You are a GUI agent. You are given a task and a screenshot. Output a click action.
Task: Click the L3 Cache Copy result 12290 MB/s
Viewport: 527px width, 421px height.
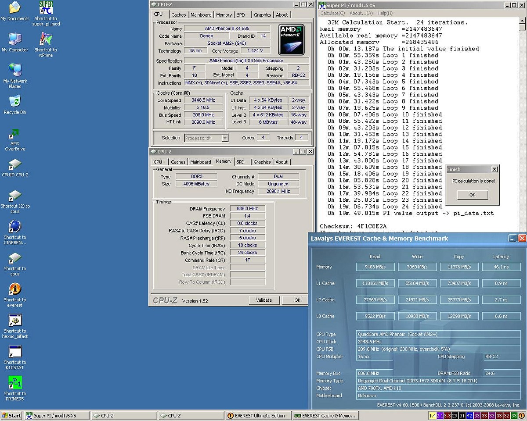click(459, 316)
